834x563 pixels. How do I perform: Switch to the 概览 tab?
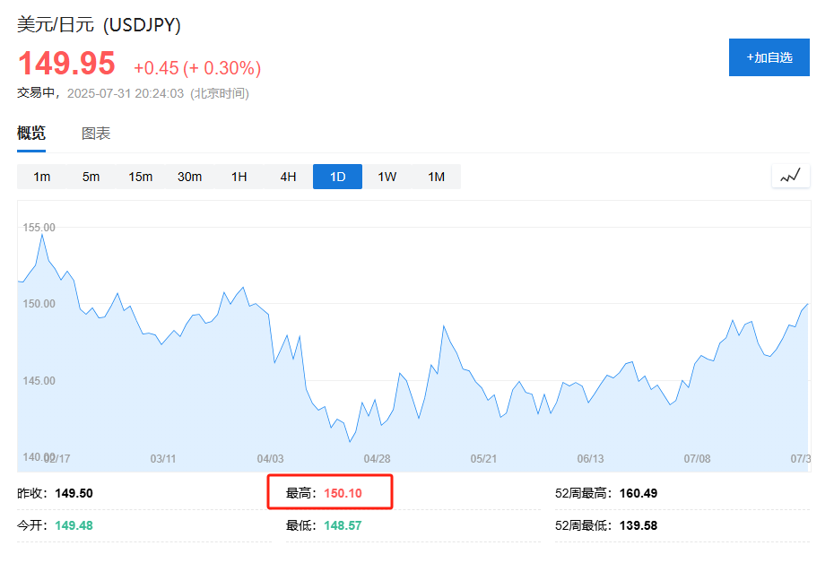[x=31, y=134]
